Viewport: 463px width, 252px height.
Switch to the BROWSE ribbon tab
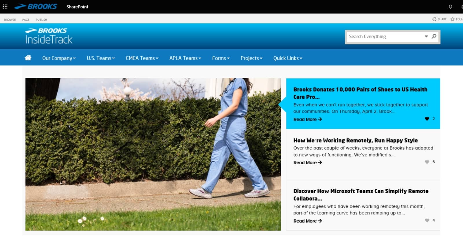tap(10, 20)
